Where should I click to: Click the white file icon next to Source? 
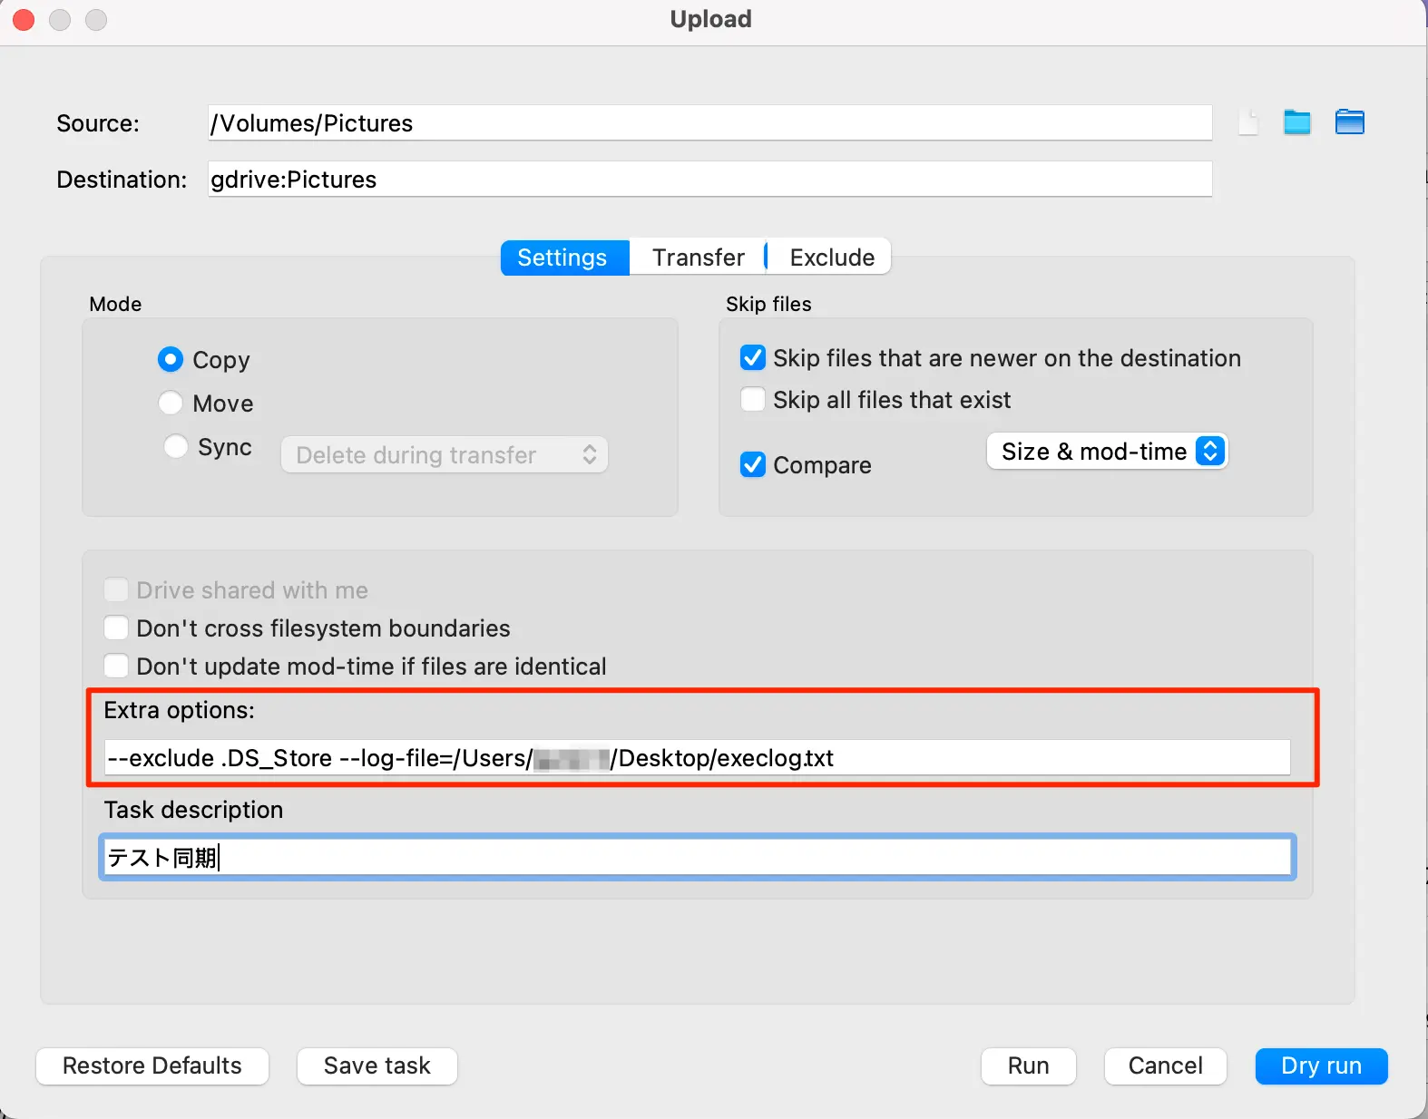point(1248,122)
